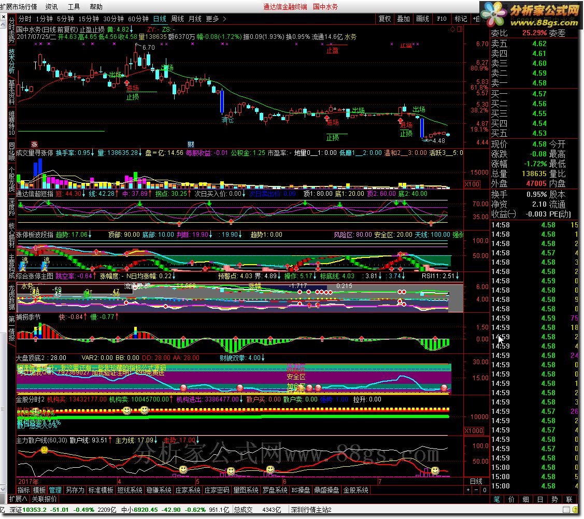Open the 工具 menu
This screenshot has width=584, height=519.
pos(74,7)
